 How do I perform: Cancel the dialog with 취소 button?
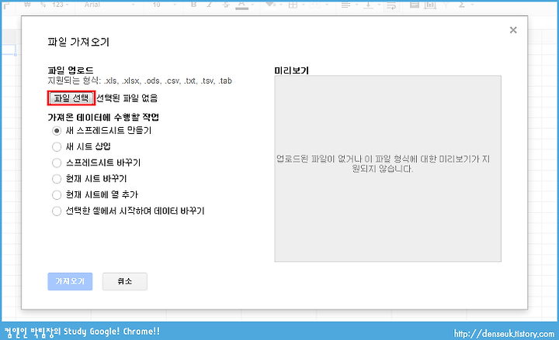125,281
